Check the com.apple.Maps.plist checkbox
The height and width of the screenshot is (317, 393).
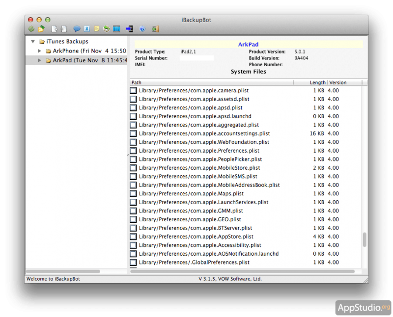[133, 194]
